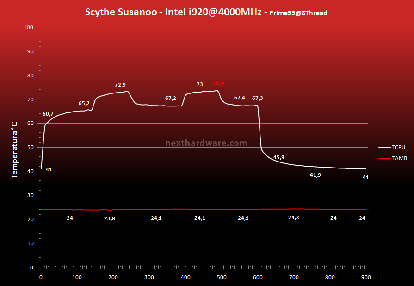Click the vertical axis tick label 50

(x=31, y=147)
